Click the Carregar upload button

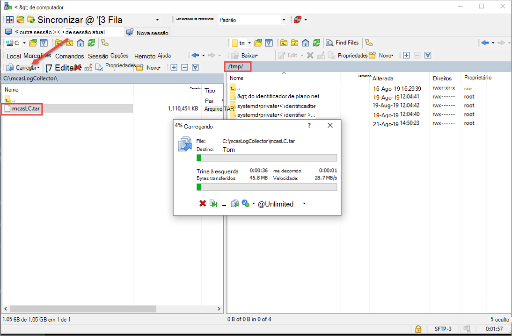pyautogui.click(x=22, y=67)
